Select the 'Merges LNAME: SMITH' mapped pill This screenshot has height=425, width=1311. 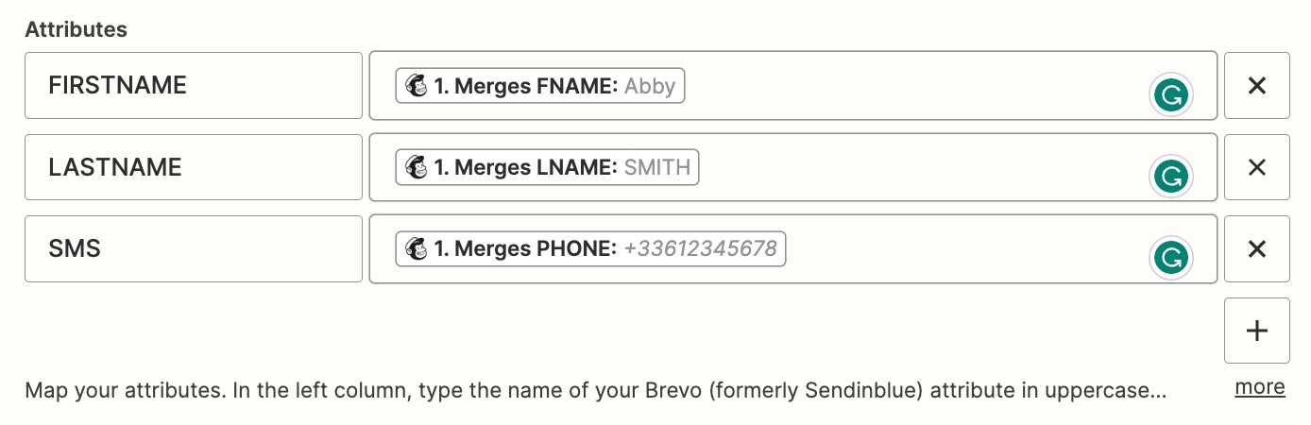tap(548, 167)
